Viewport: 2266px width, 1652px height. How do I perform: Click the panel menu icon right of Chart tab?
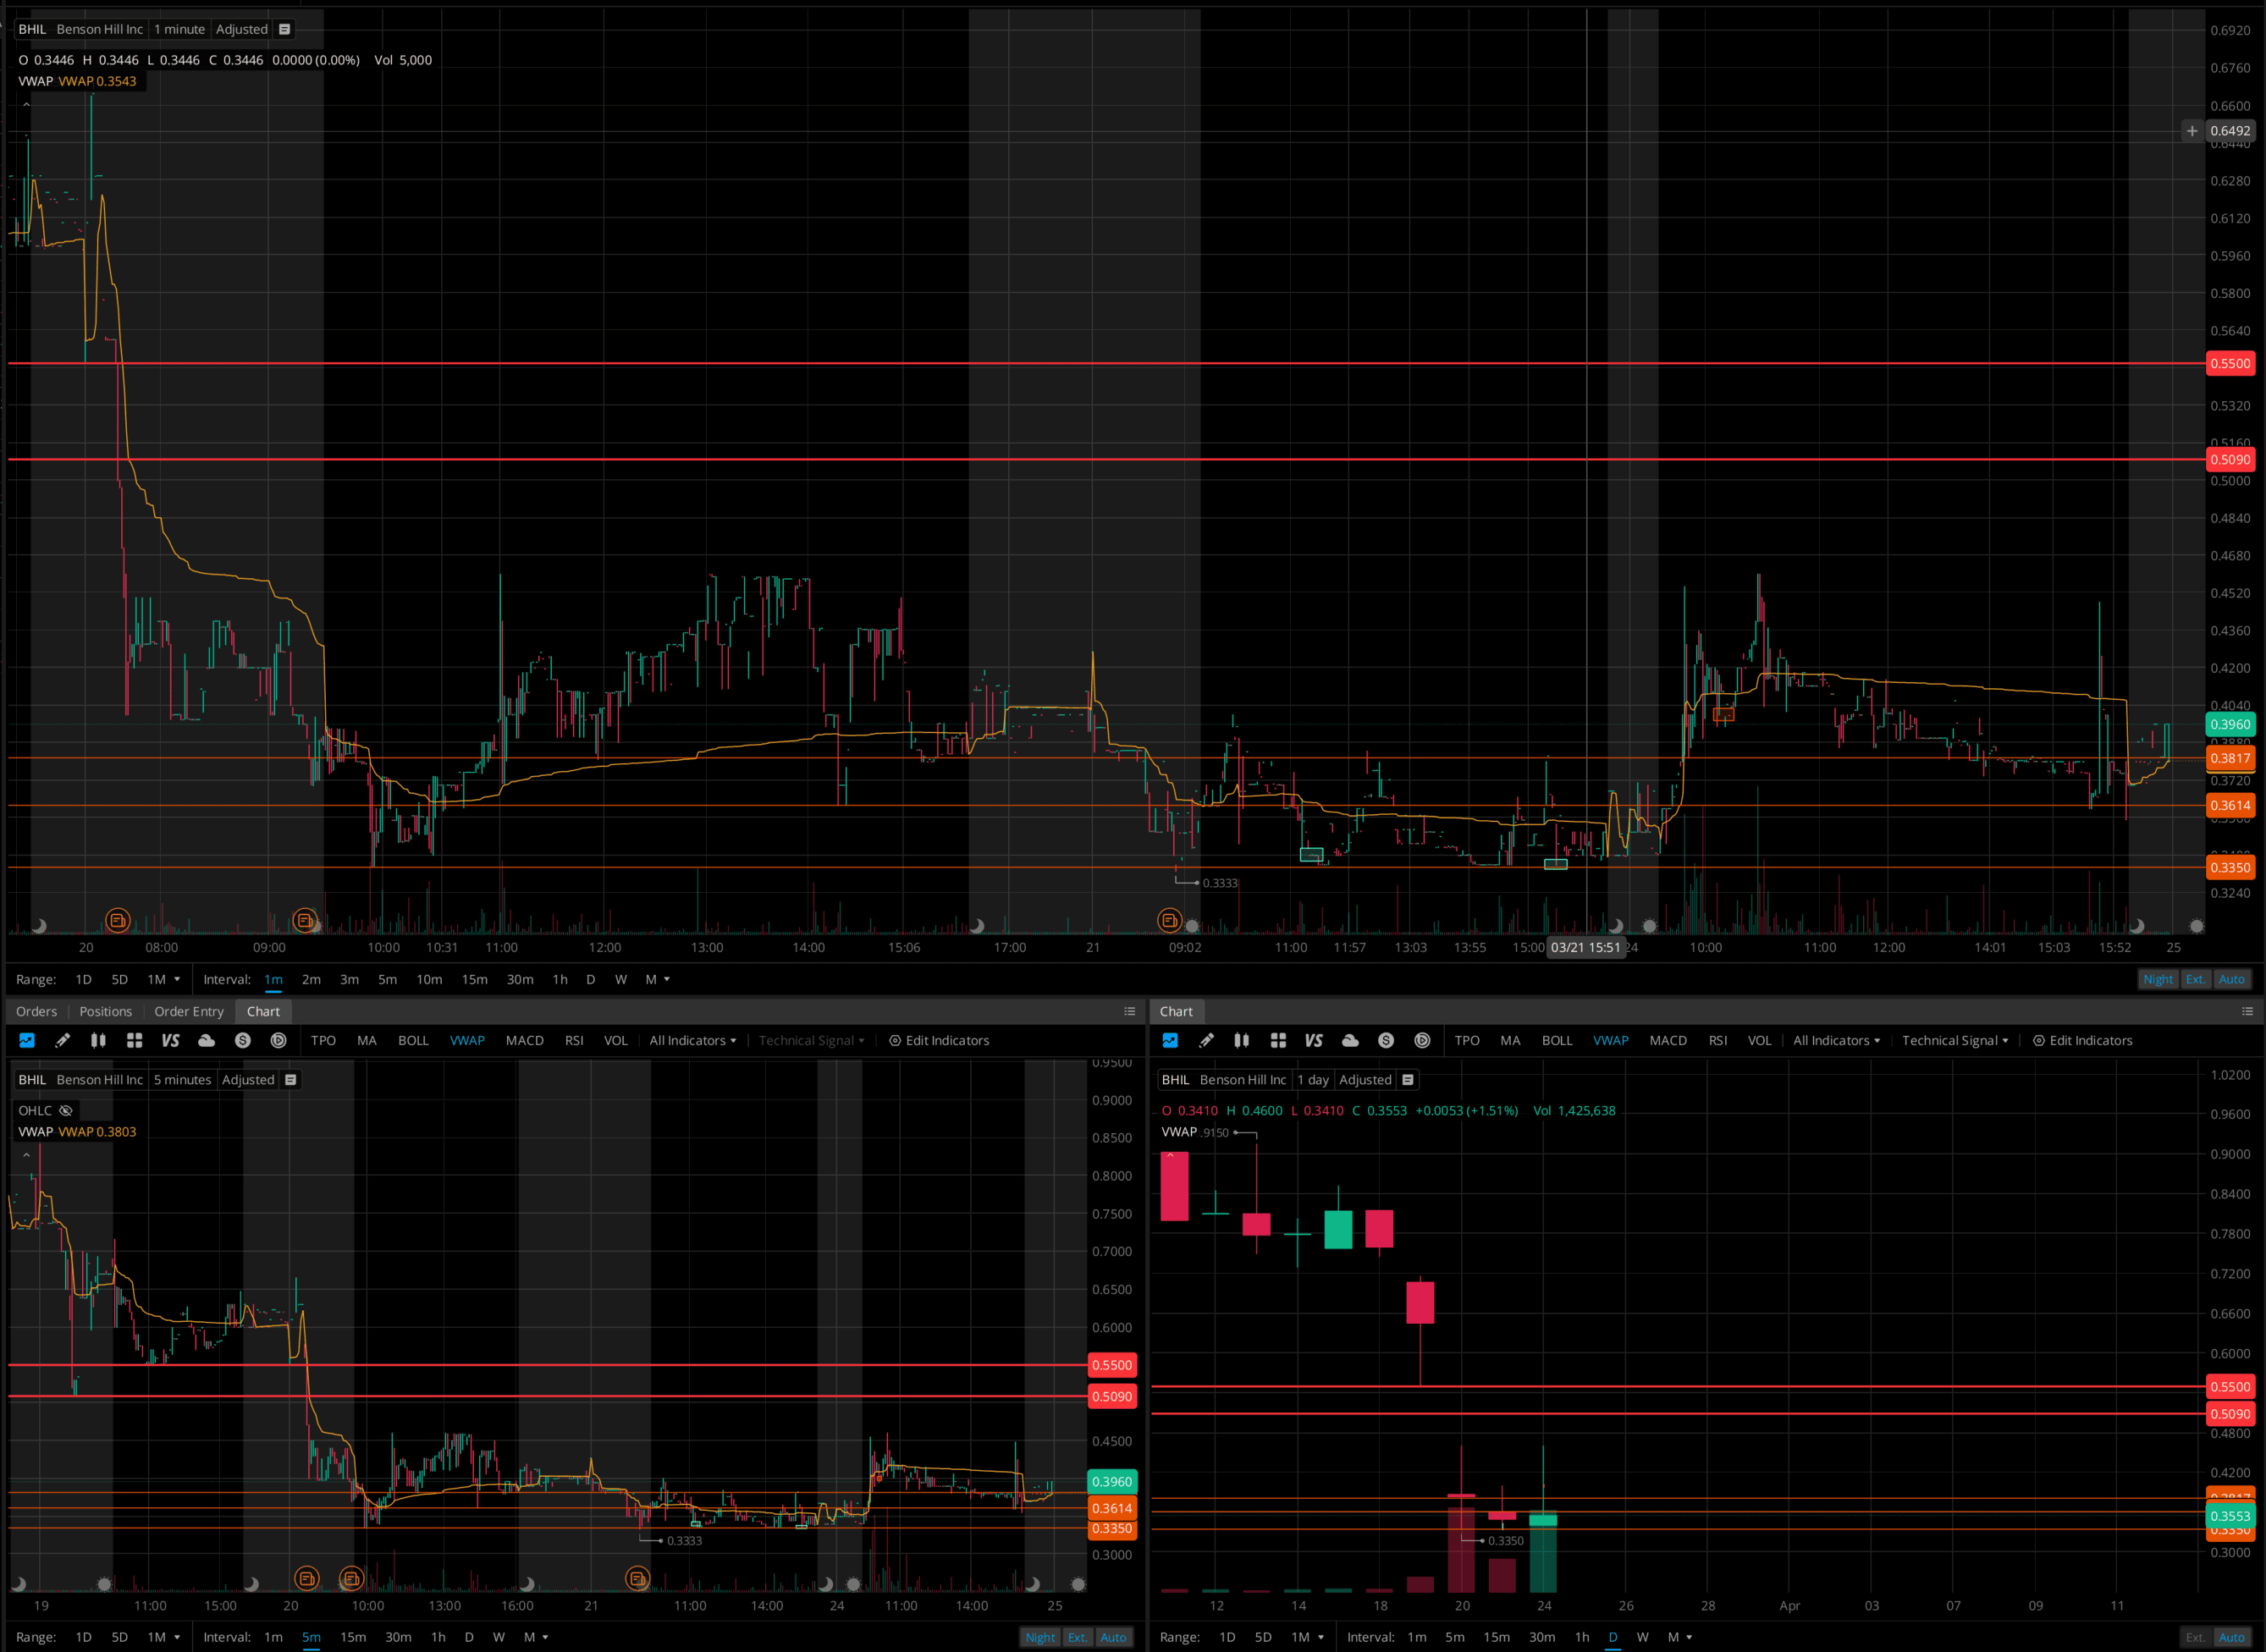point(1129,1011)
